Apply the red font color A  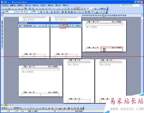point(97,12)
